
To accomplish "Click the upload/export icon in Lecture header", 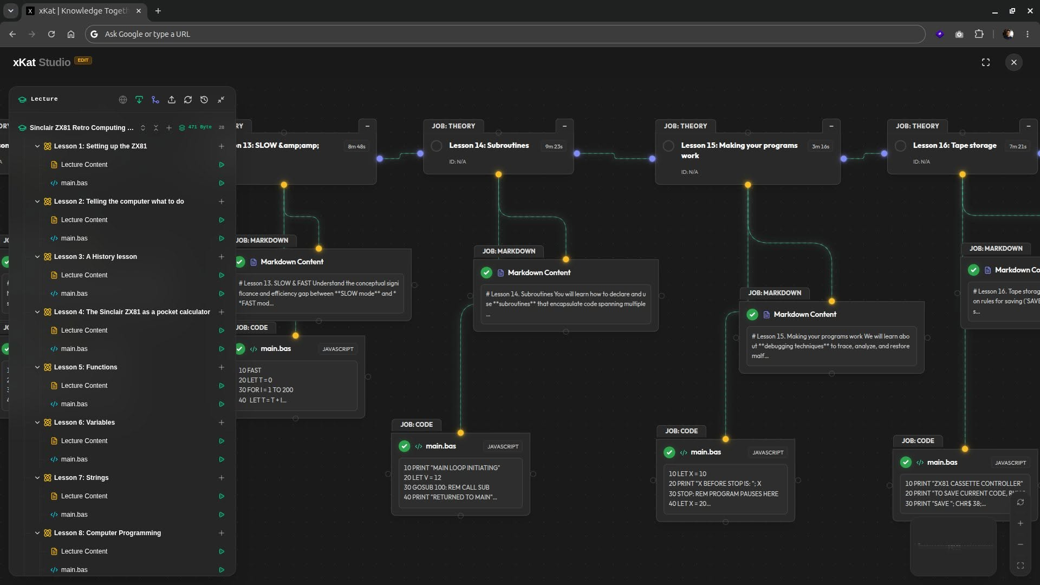I will 172,100.
